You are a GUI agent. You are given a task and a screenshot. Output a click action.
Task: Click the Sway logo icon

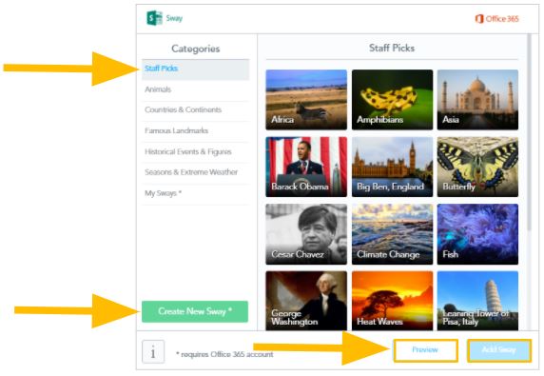tap(155, 18)
